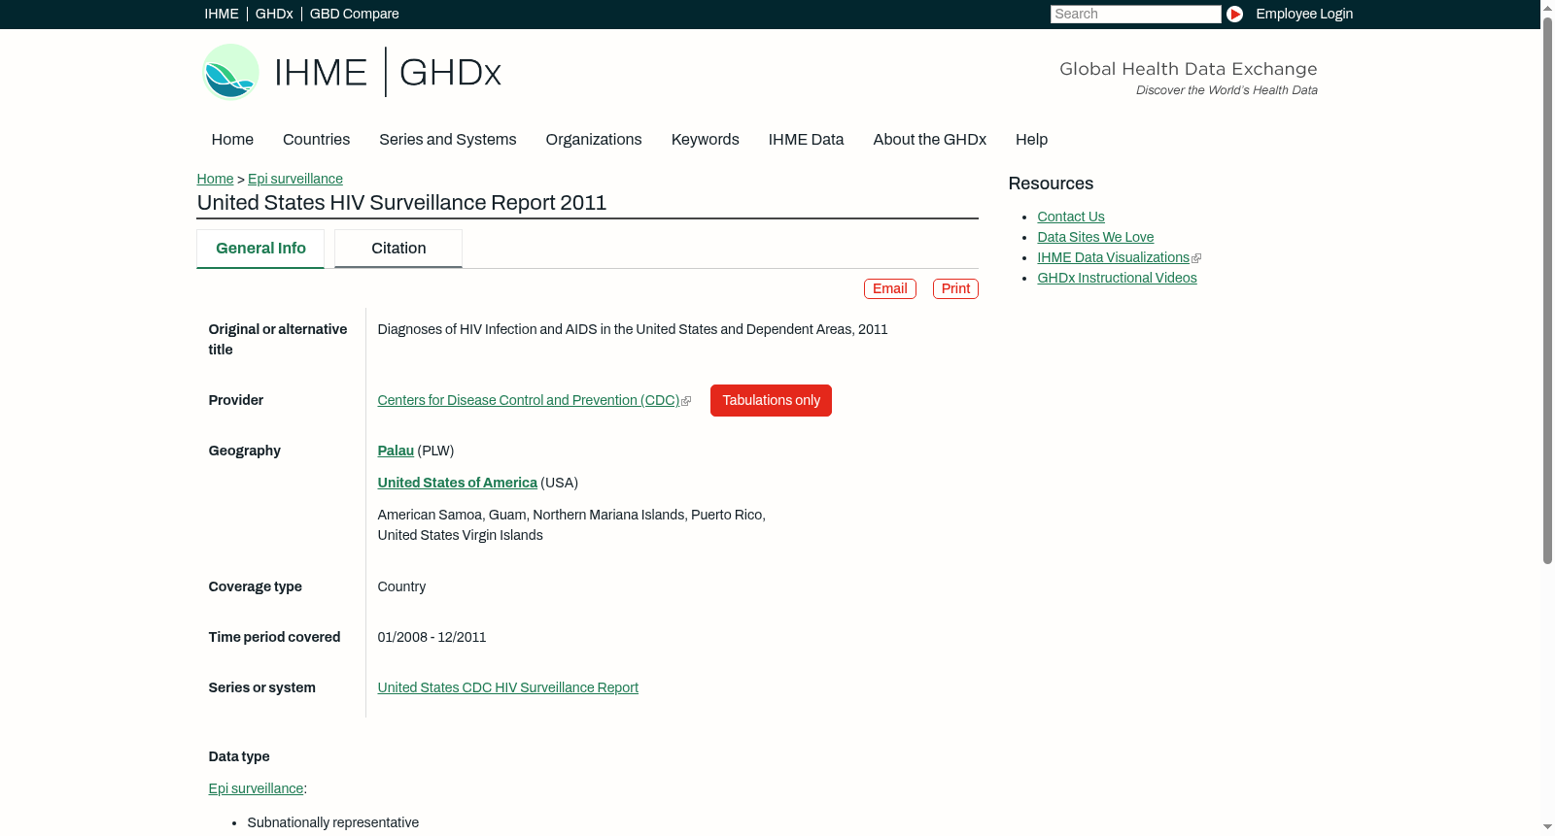Click the scrollbar up arrow
Viewport: 1555px width, 836px height.
coord(1547,7)
